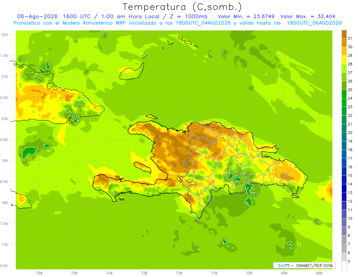The image size is (358, 277).
Task: Click the '21N' latitude label
Action: pos(4,76)
